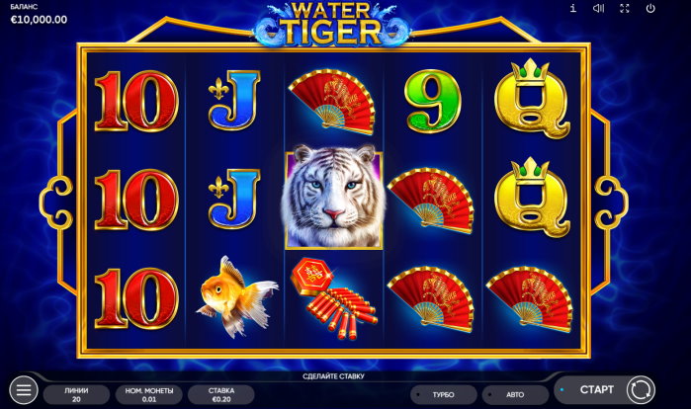Open the info paytable icon
Viewport: 691px width, 409px height.
573,8
